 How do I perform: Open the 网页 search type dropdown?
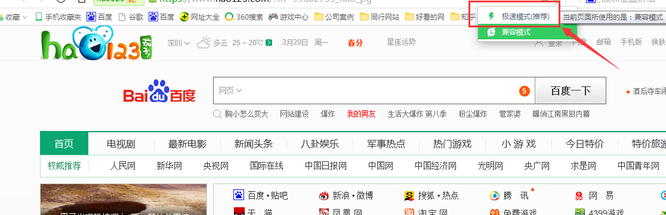[x=230, y=91]
